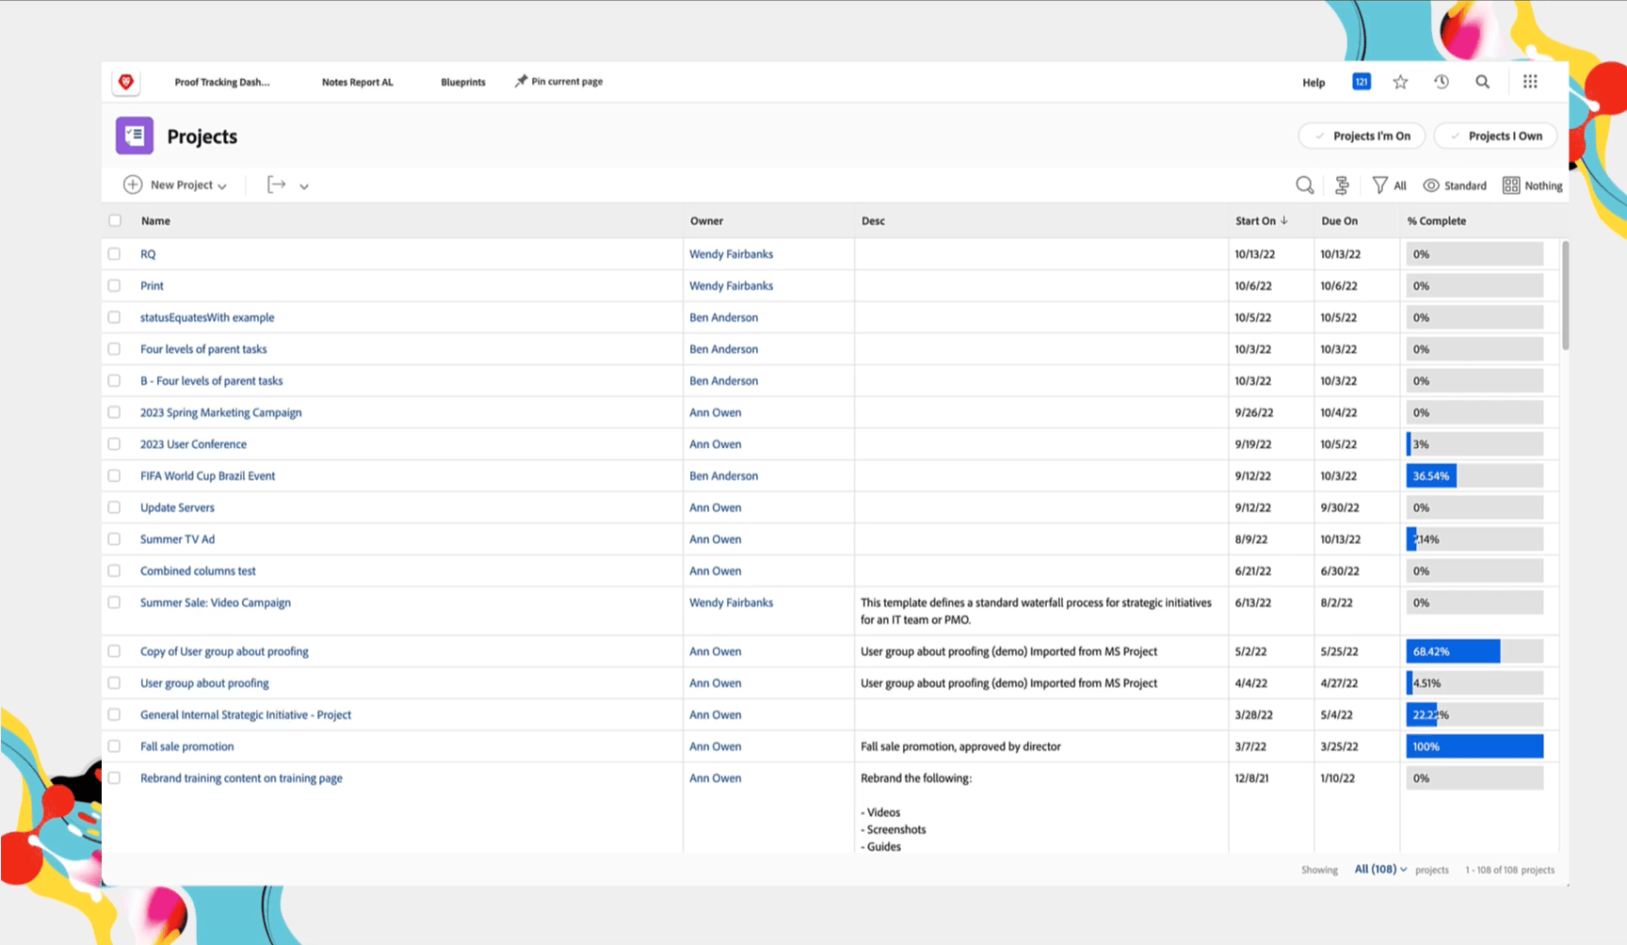Check the box for RQ project

pos(115,254)
